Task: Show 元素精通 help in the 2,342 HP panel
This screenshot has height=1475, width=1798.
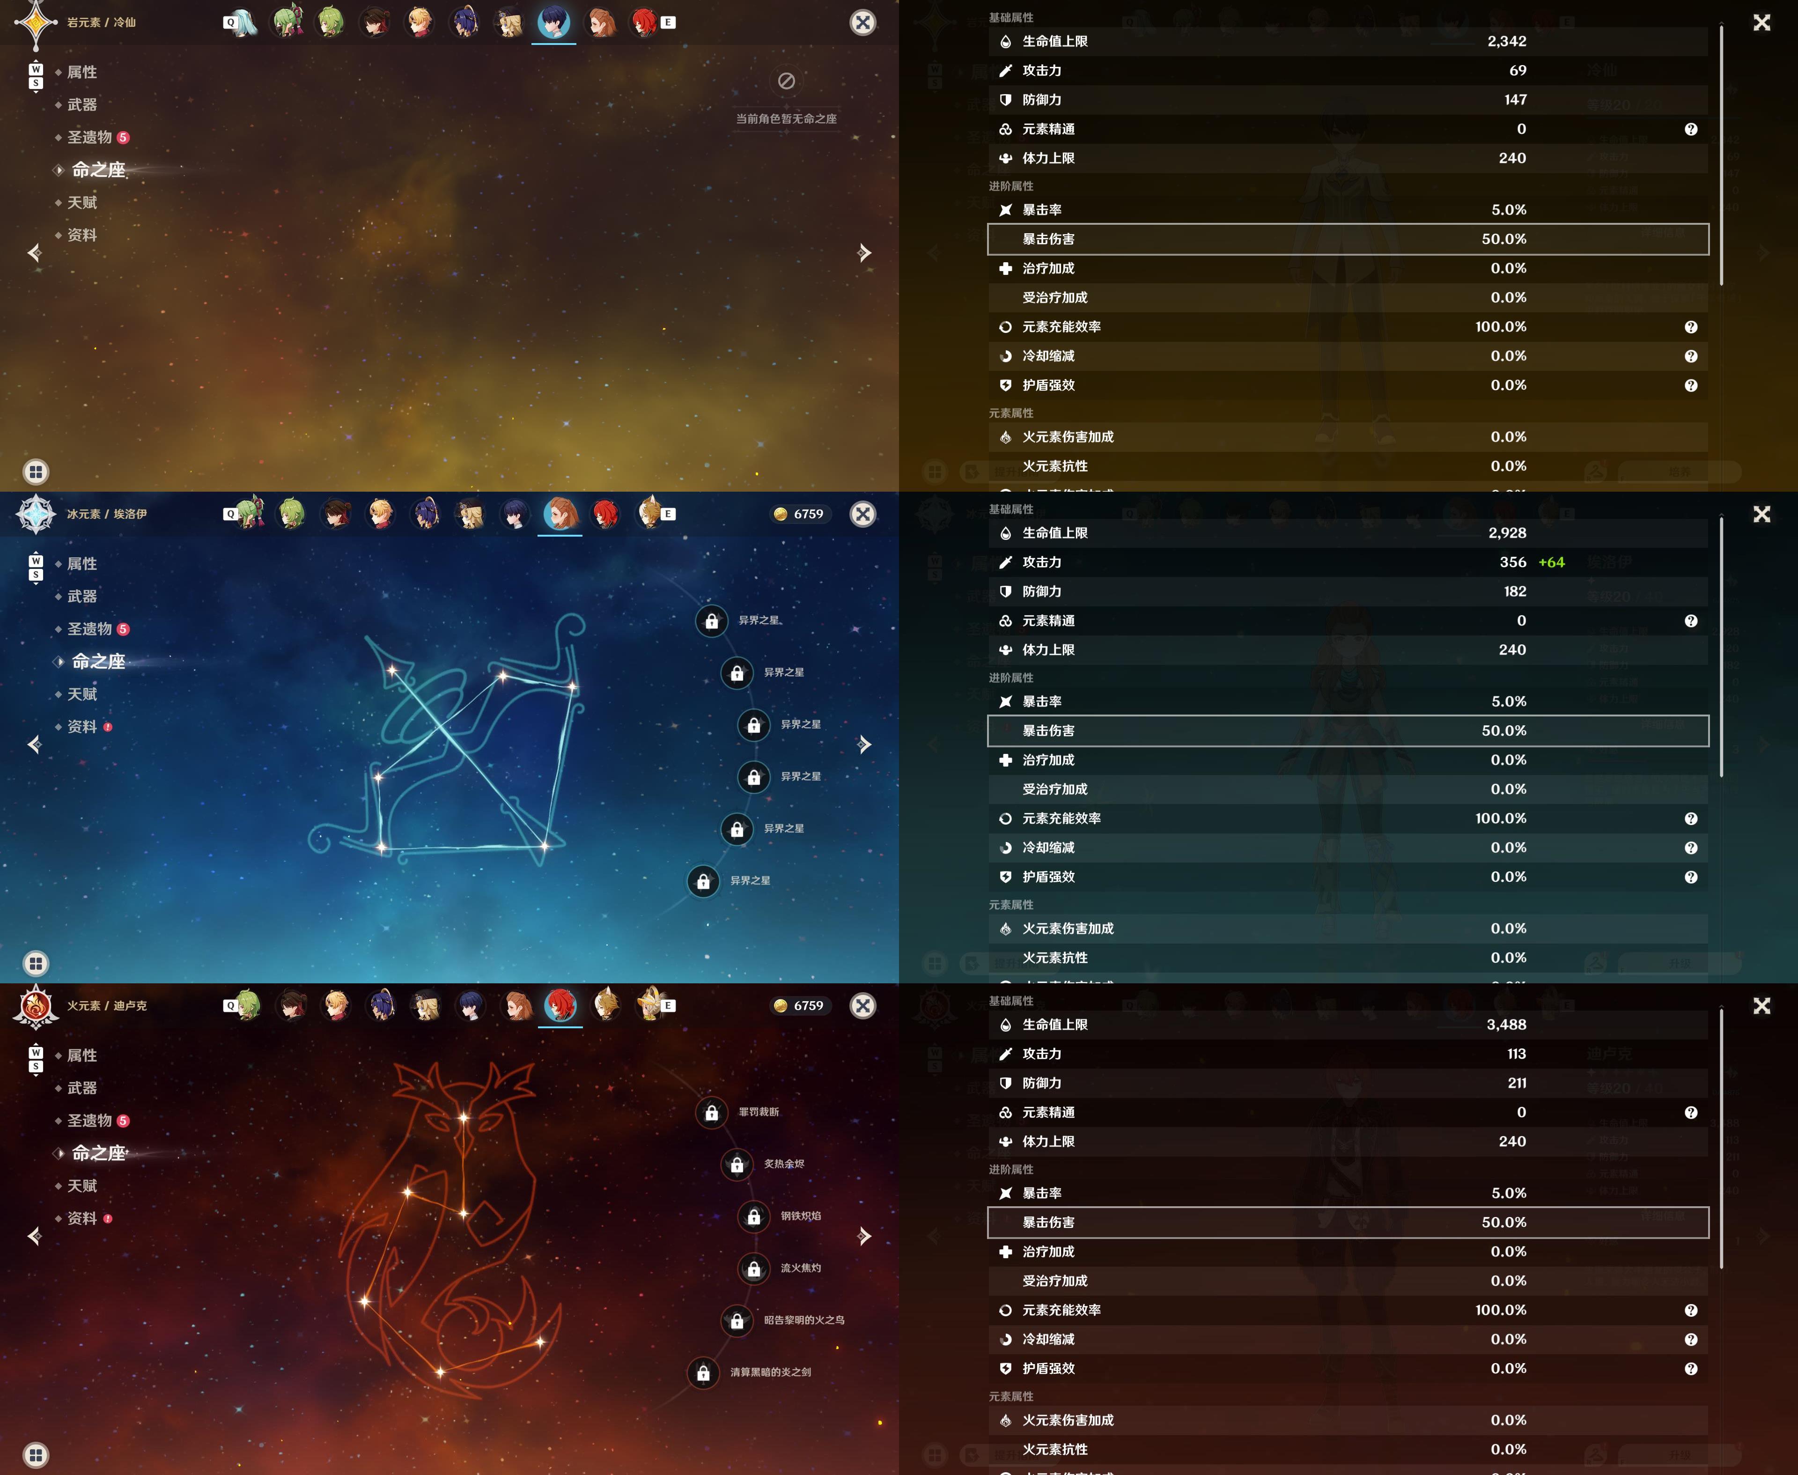Action: 1691,129
